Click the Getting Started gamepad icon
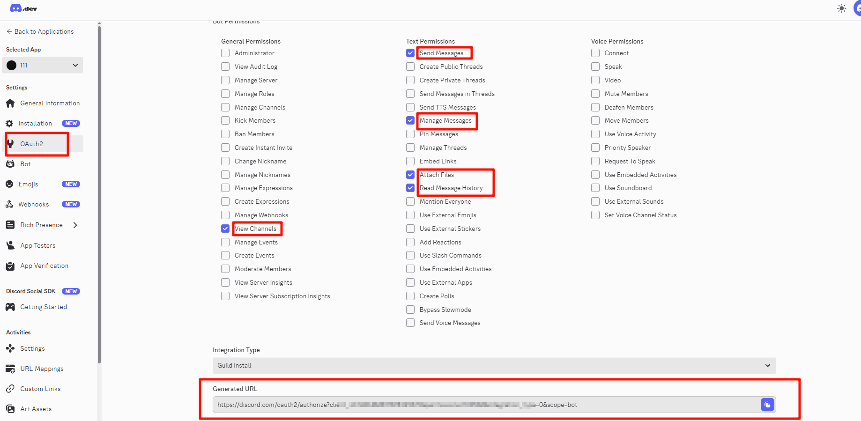The image size is (861, 421). click(10, 307)
